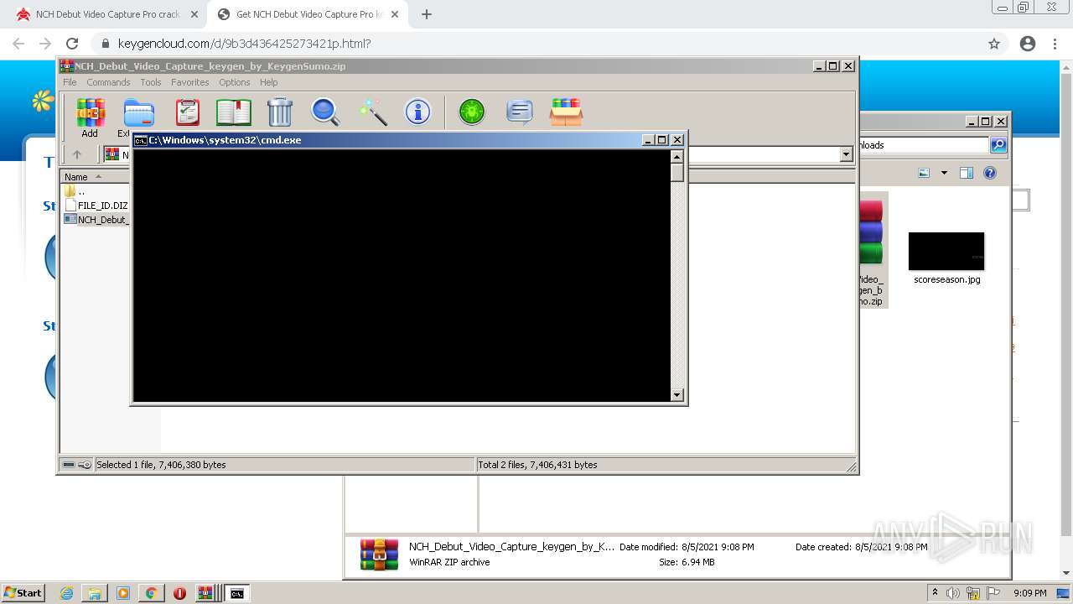The height and width of the screenshot is (604, 1073).
Task: Click cmd window scrollbar down arrow
Action: 677,394
